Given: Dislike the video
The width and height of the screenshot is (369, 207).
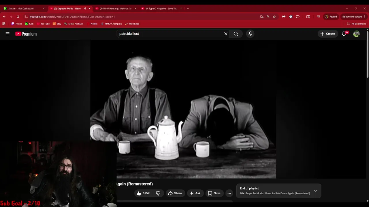Looking at the screenshot, I should [x=158, y=193].
